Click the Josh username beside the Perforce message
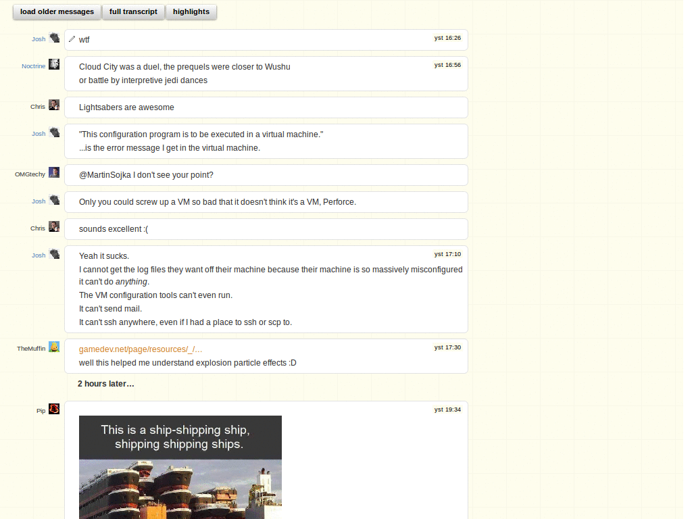This screenshot has height=519, width=692. 39,201
